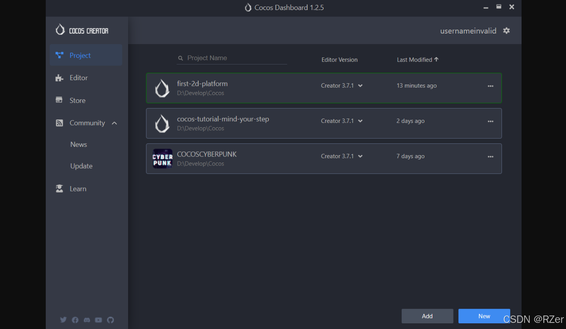This screenshot has width=566, height=329.
Task: Click the Learn graduate icon
Action: click(x=59, y=189)
